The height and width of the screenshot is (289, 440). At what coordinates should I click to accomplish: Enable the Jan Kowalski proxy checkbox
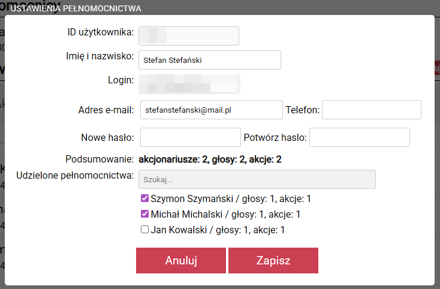pos(144,230)
